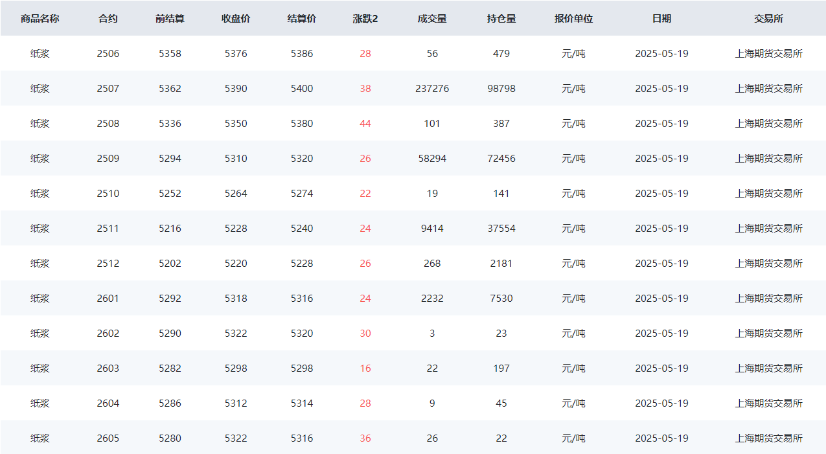Screen dimensions: 826x454
Task: Click previous settlement 5336
Action: (x=170, y=124)
